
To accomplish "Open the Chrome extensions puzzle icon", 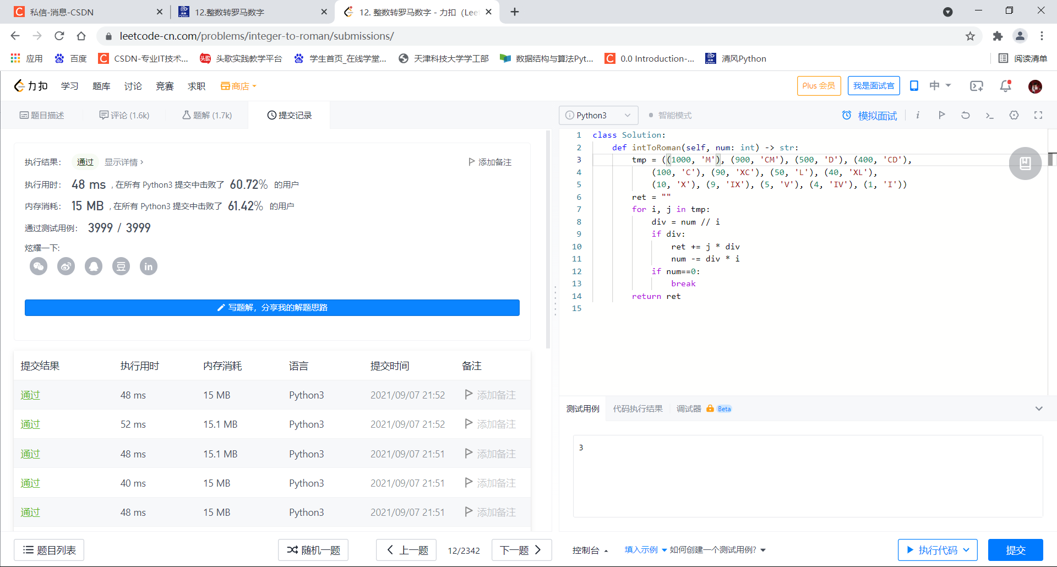I will tap(998, 36).
